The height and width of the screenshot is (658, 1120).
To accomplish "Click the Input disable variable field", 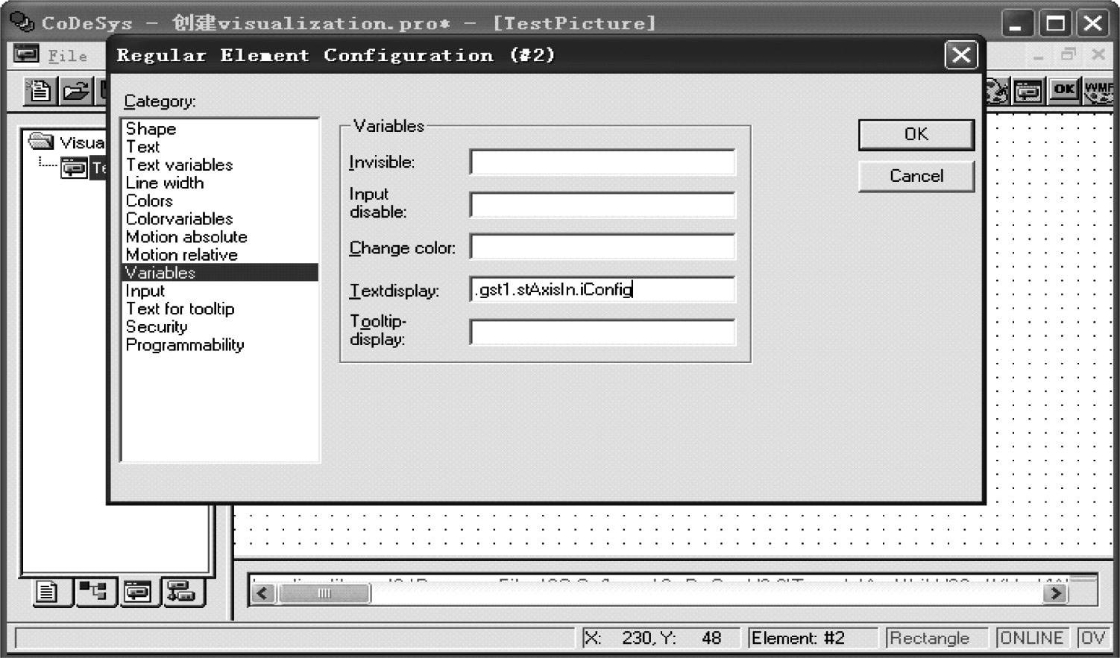I will click(x=603, y=204).
